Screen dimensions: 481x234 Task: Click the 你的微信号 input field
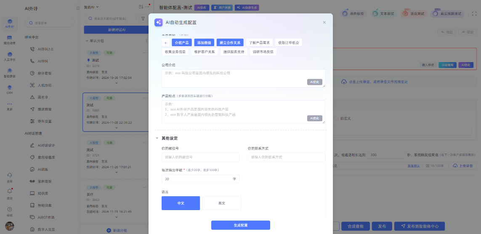pyautogui.click(x=200, y=157)
